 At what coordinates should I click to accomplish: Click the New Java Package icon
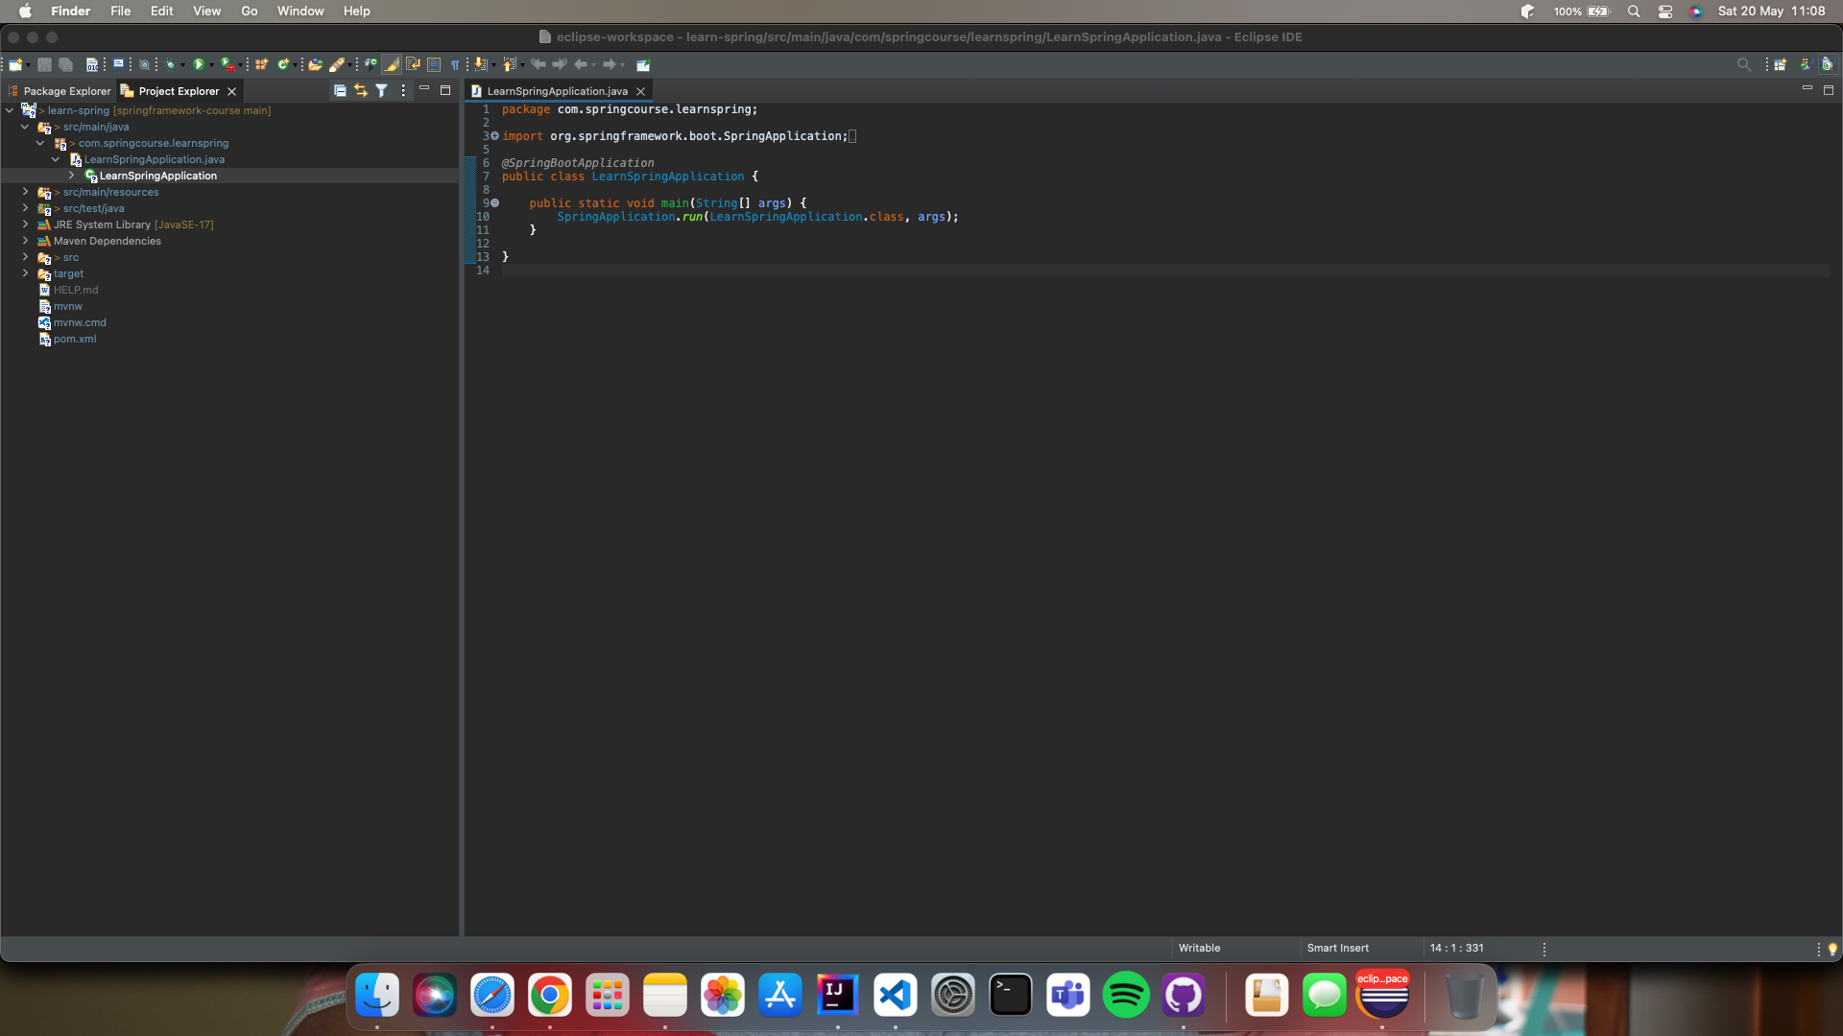tap(261, 64)
